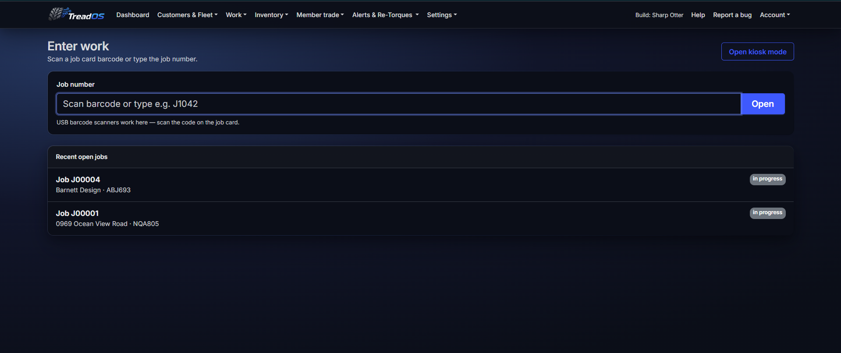Image resolution: width=841 pixels, height=353 pixels.
Task: Click the Build: Sharp Otter label
Action: (659, 15)
